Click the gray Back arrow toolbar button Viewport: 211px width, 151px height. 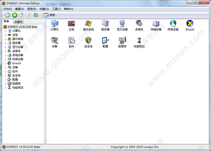coord(8,15)
